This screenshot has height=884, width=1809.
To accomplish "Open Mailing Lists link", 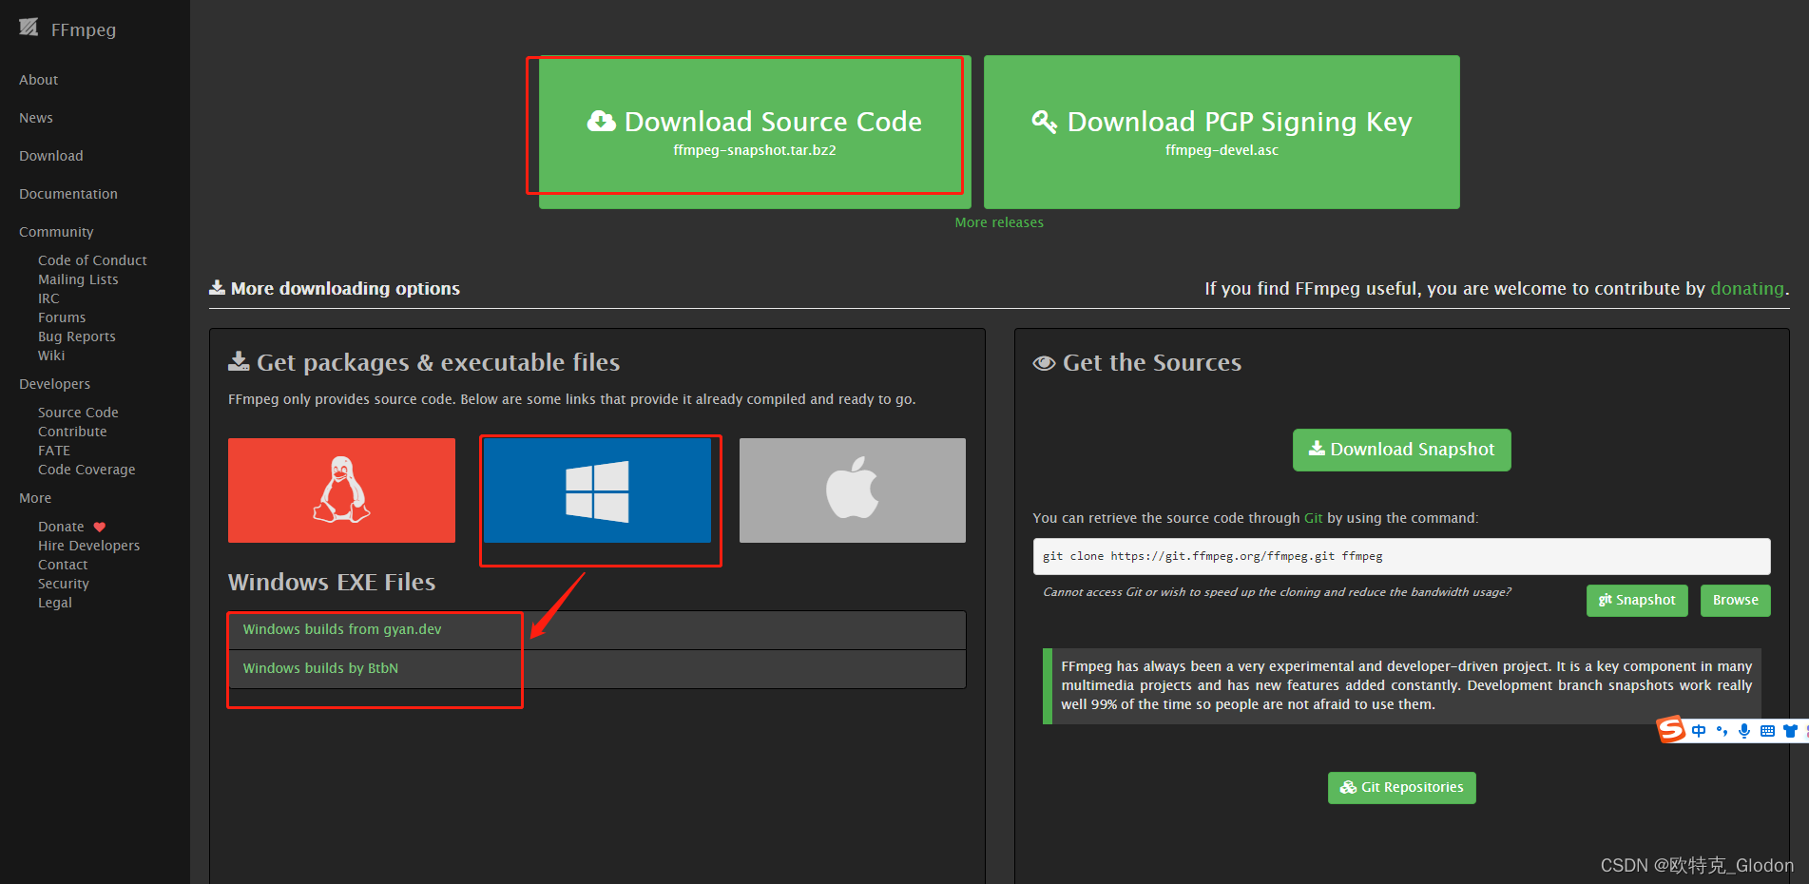I will [x=78, y=279].
